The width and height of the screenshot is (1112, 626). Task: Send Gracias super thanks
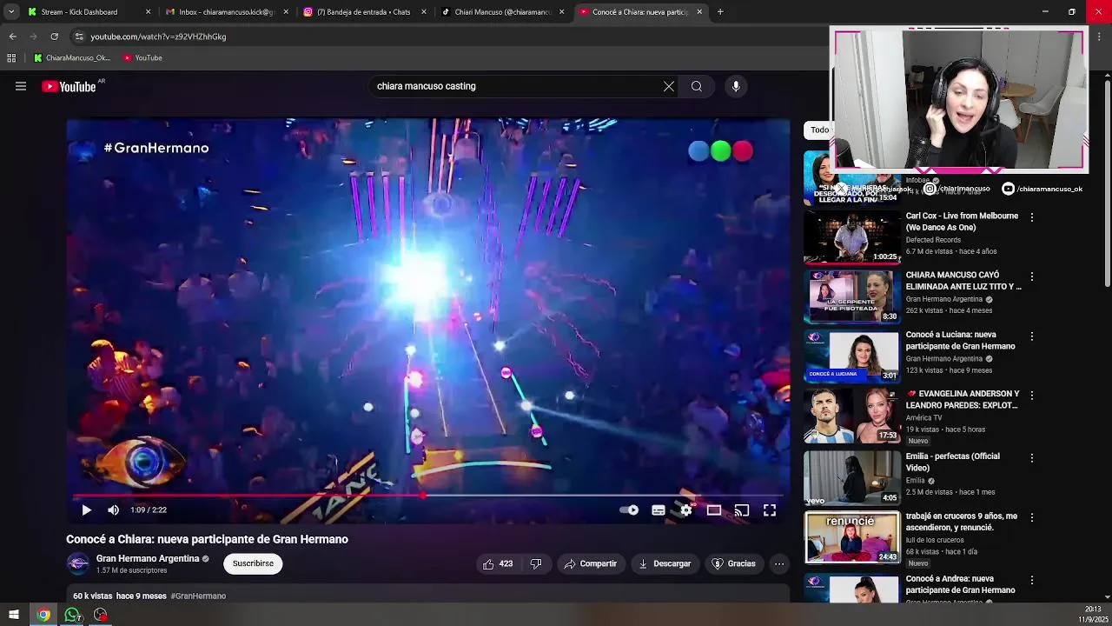click(x=734, y=563)
